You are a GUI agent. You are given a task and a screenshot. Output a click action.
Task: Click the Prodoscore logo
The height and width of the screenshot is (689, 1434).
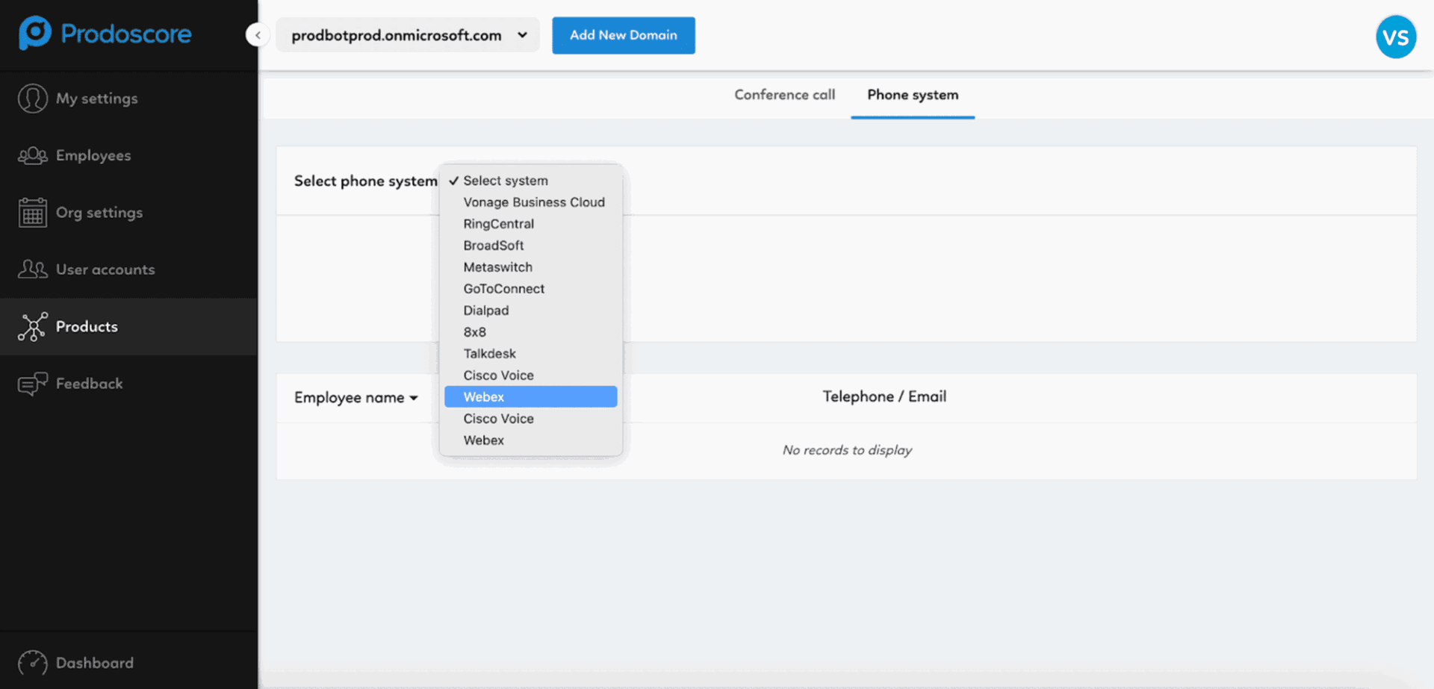click(105, 34)
